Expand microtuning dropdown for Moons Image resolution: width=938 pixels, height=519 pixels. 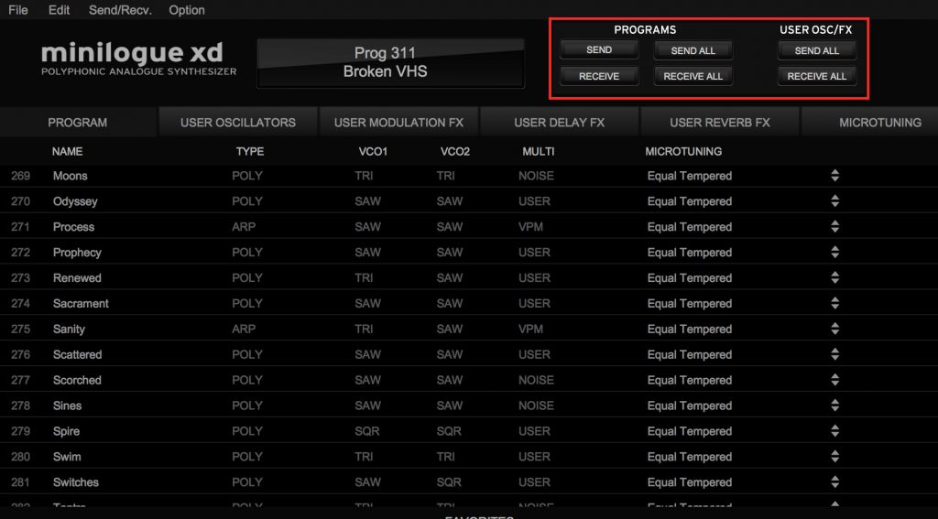click(834, 176)
